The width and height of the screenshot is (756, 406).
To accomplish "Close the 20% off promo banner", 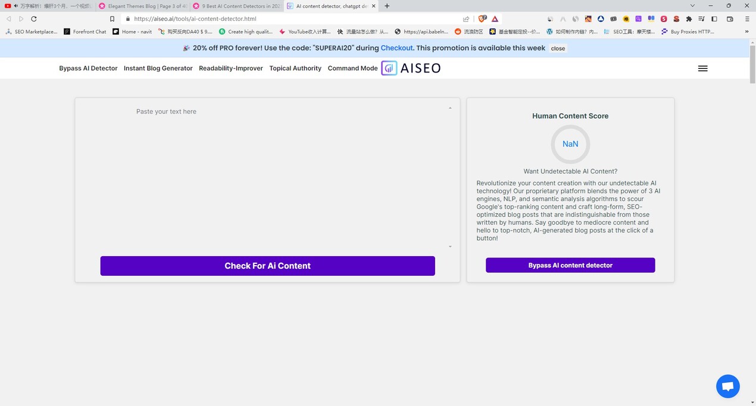I will (x=557, y=48).
